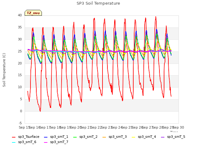Viewport: 197px width, 148px height.
Task: Click the 15 y-axis tick label
Action: tap(20, 75)
